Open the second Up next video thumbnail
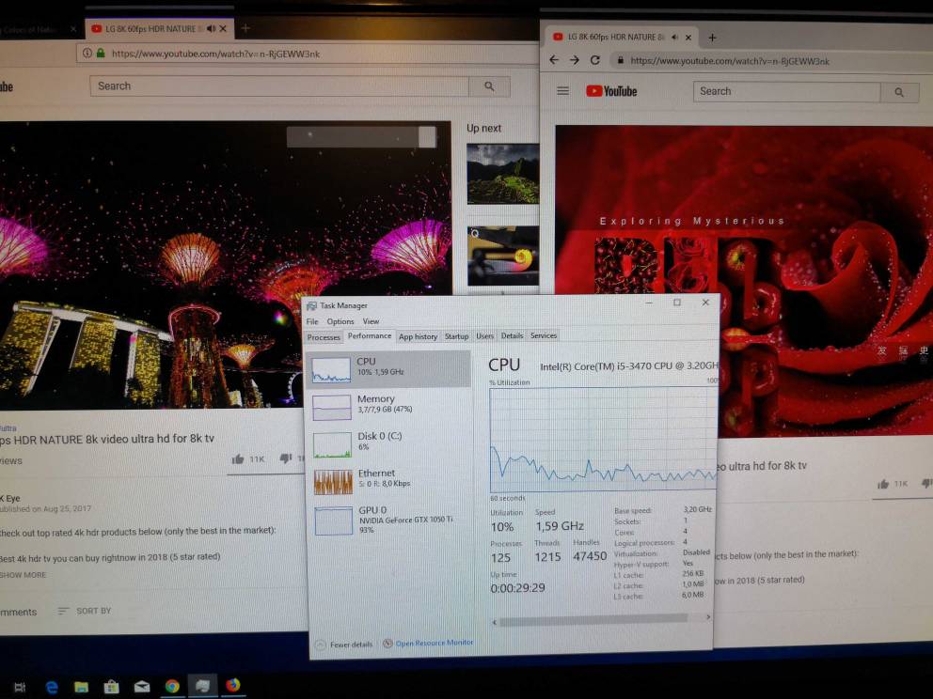 tap(503, 256)
